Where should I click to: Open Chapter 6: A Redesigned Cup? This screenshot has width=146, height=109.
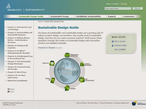click(20, 57)
